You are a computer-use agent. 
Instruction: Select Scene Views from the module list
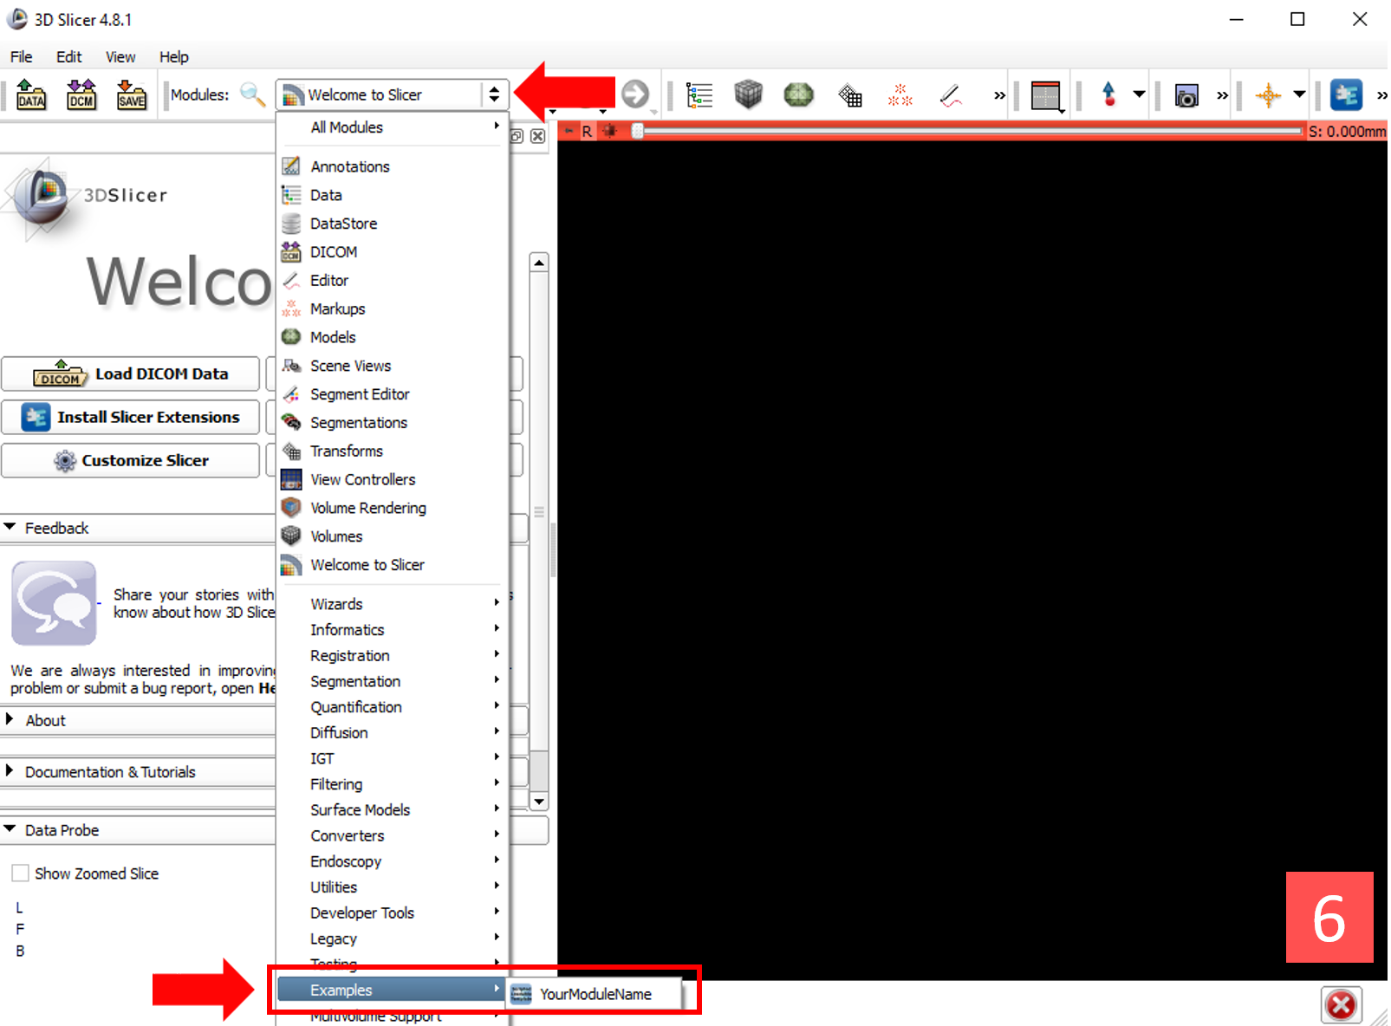(392, 366)
